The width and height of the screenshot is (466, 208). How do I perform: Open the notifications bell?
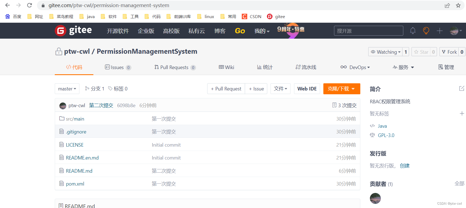(x=413, y=31)
